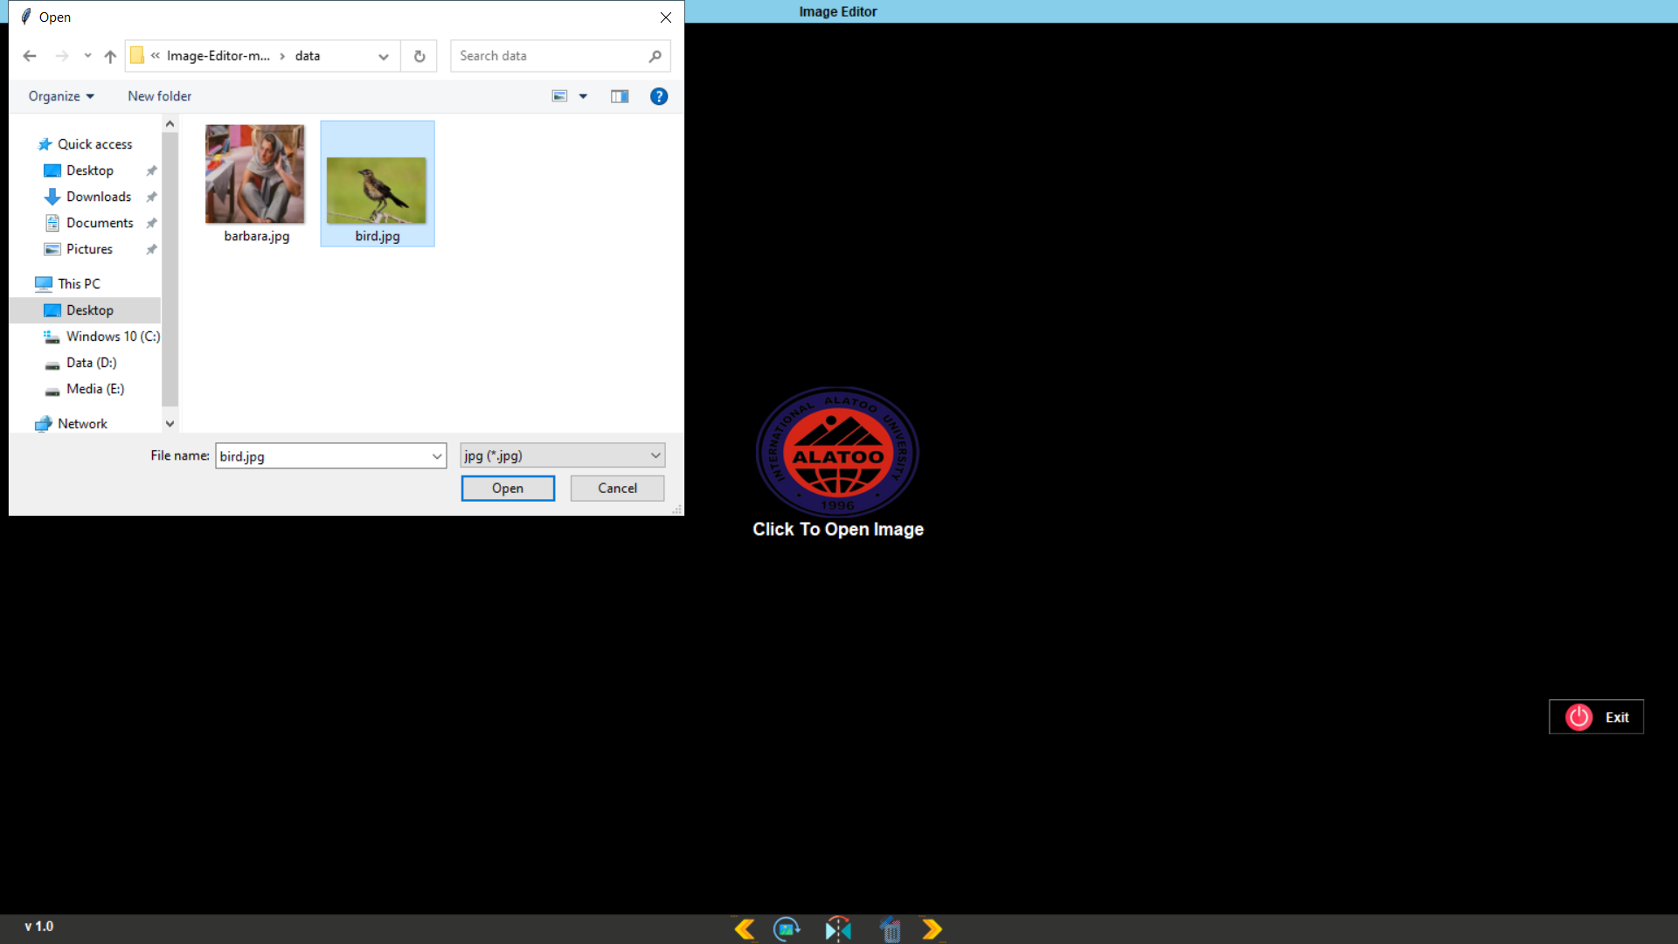Expand the File name dropdown arrow
This screenshot has width=1678, height=944.
coord(437,455)
